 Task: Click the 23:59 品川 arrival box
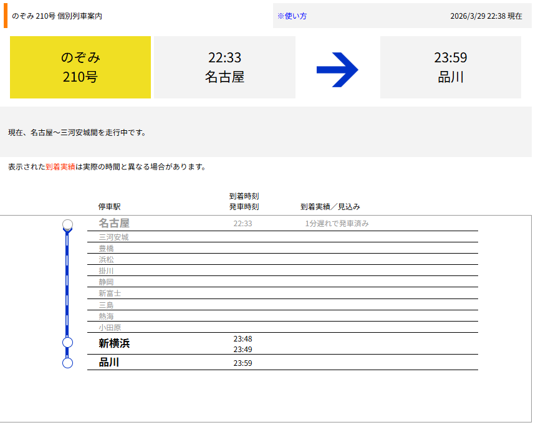coord(450,67)
